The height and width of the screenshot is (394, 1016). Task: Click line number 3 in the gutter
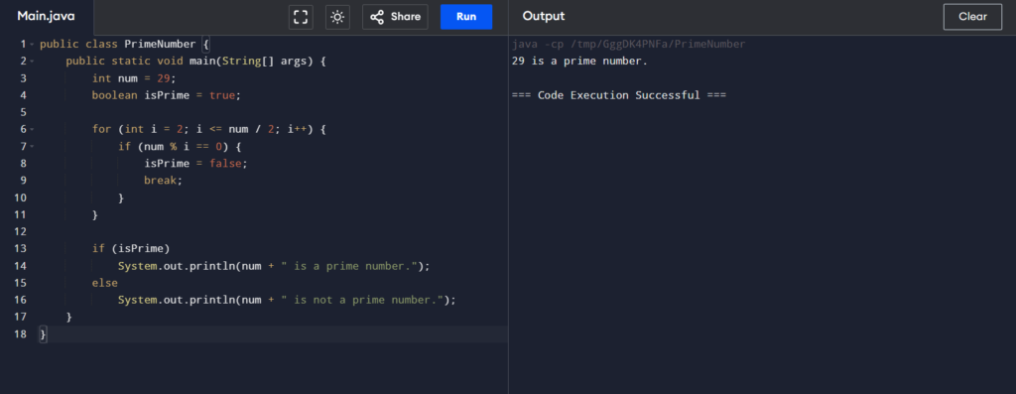[x=24, y=78]
